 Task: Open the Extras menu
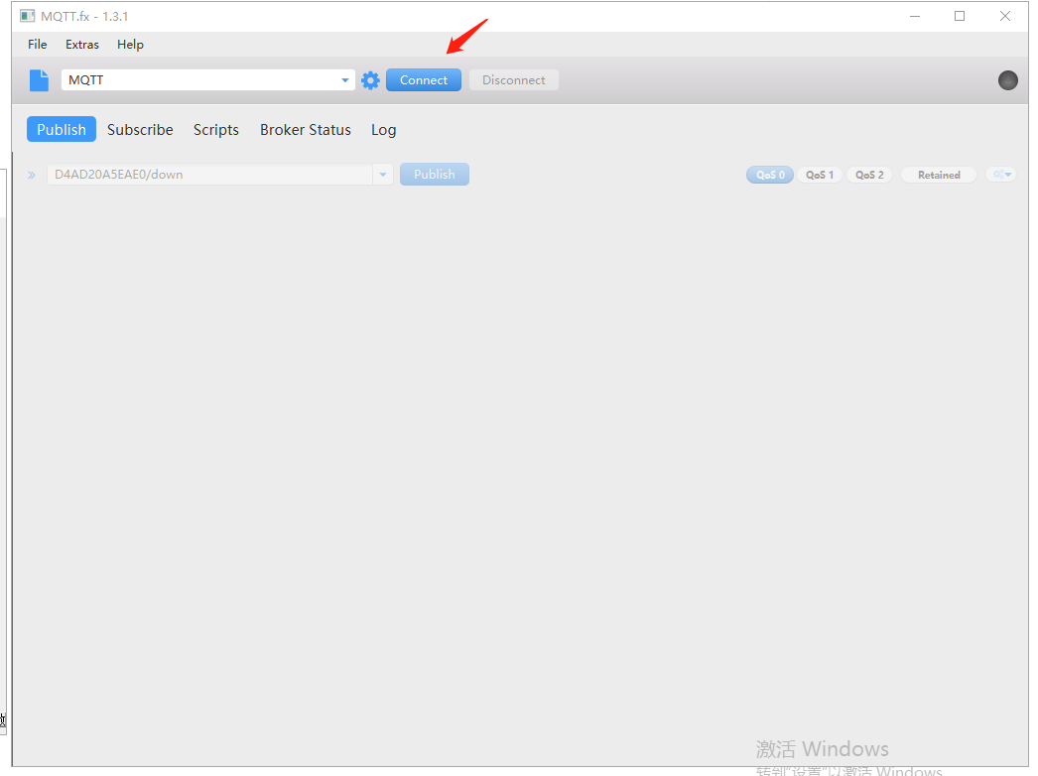click(x=82, y=45)
